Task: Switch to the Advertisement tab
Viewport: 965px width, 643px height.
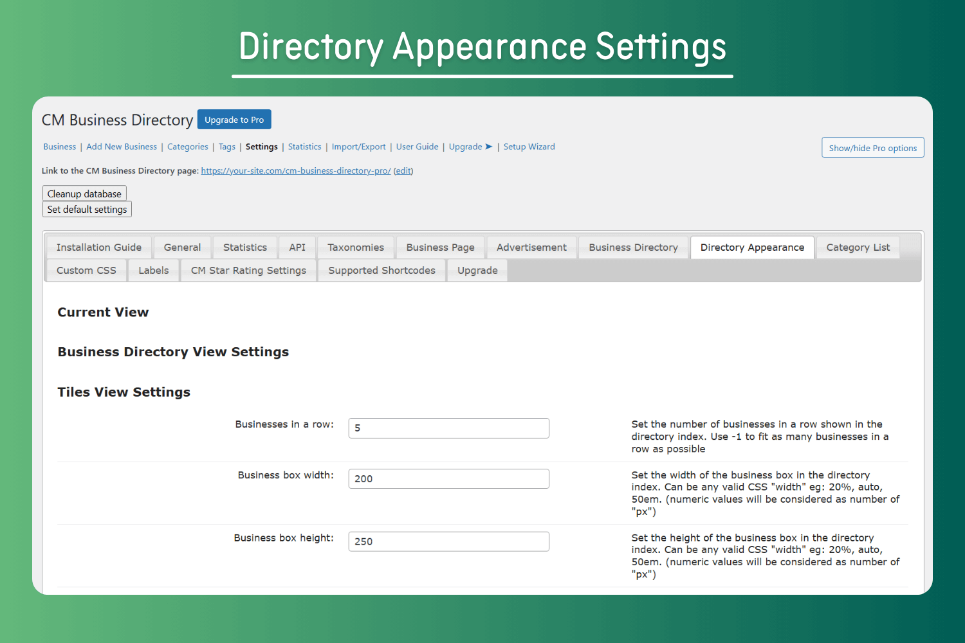Action: tap(532, 248)
